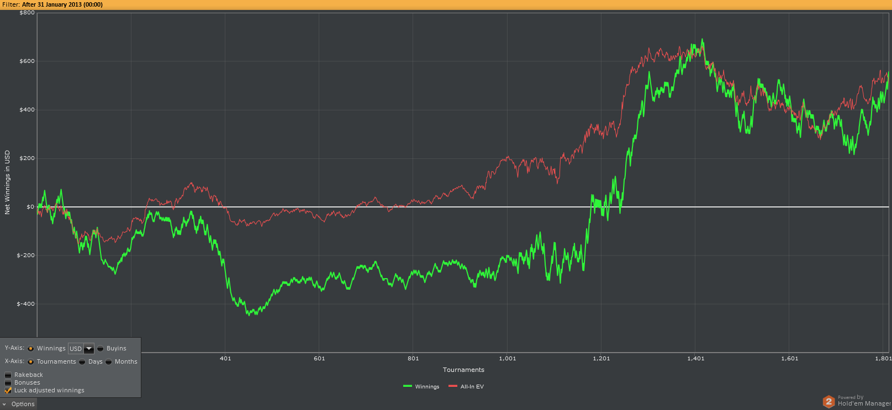
Task: Switch Y-Axis to Buyins
Action: [x=101, y=348]
